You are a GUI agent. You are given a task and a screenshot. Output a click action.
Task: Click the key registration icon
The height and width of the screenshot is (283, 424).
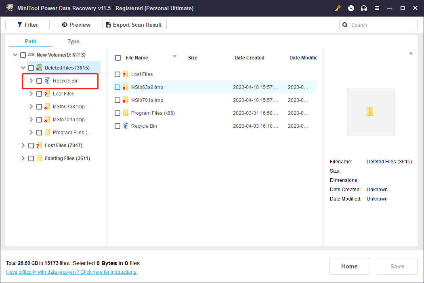pyautogui.click(x=338, y=8)
